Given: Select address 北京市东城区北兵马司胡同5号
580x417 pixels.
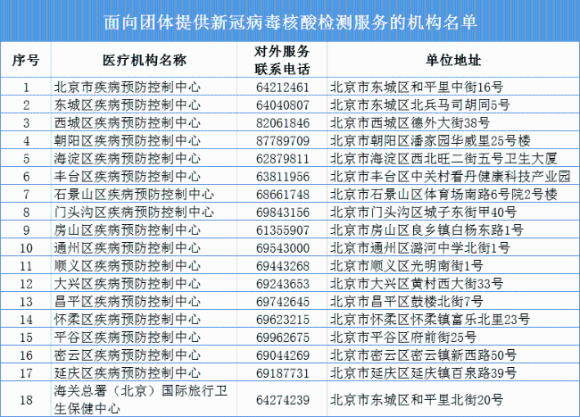Looking at the screenshot, I should (x=420, y=105).
